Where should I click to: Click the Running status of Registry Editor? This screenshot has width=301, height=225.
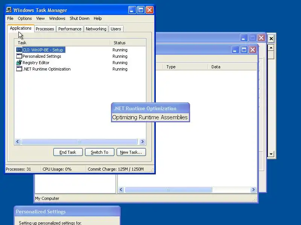[x=120, y=63]
